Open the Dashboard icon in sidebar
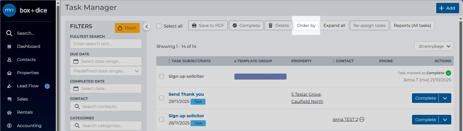Screen dimensions: 463x131 pyautogui.click(x=9, y=46)
